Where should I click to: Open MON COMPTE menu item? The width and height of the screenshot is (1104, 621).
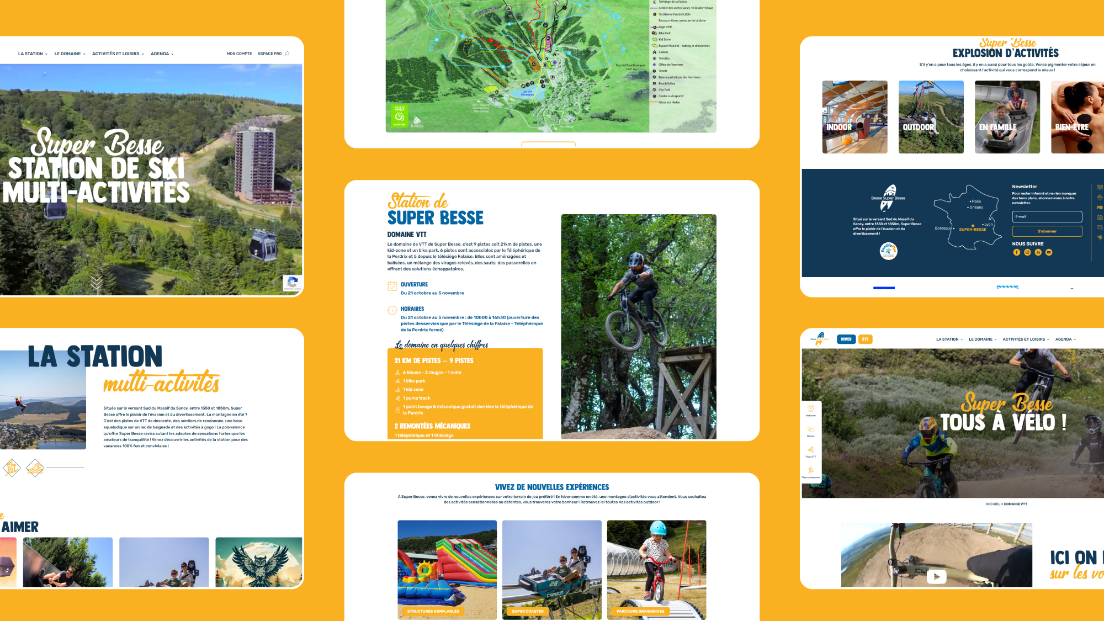238,53
